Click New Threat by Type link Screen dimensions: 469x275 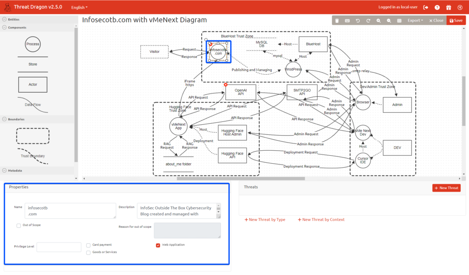[x=265, y=220]
